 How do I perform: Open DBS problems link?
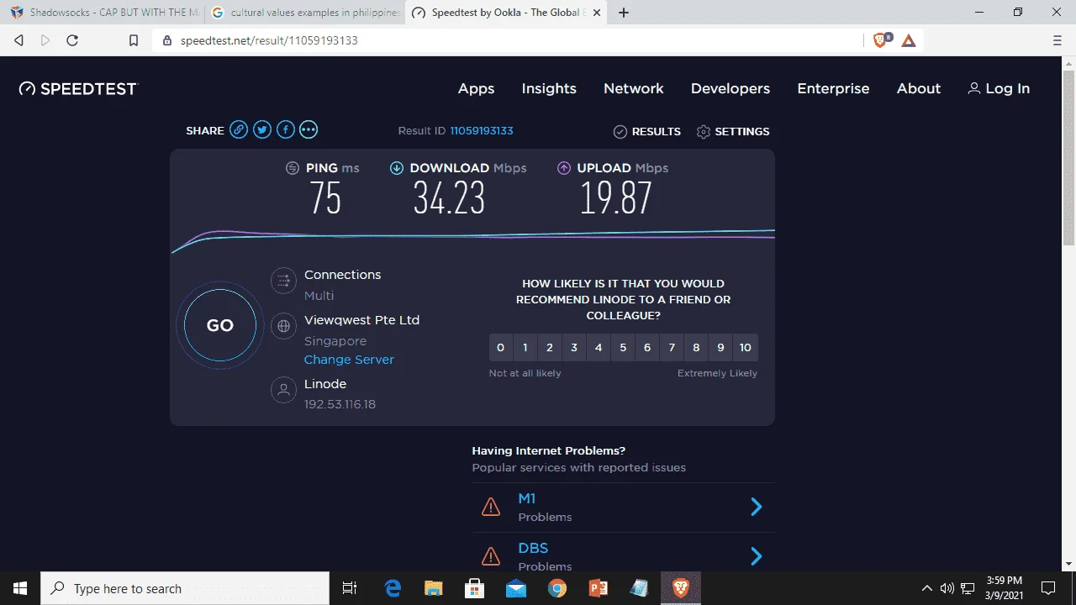533,549
